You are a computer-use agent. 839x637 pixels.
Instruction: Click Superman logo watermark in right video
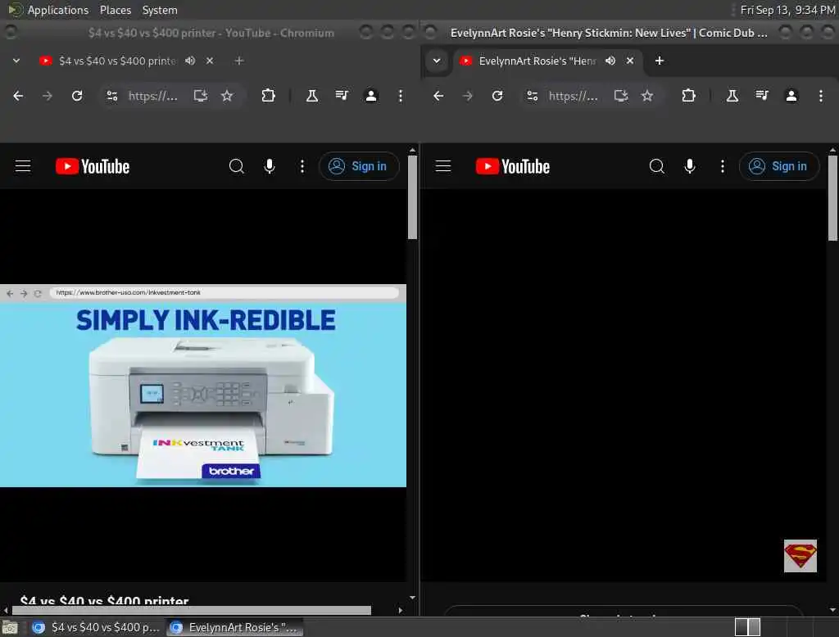tap(800, 556)
